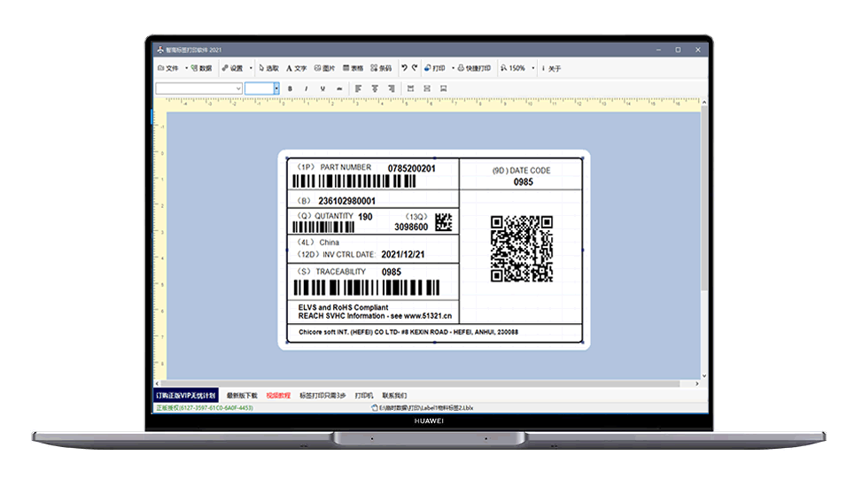Select the part number barcode
Image resolution: width=862 pixels, height=486 pixels.
[x=354, y=181]
